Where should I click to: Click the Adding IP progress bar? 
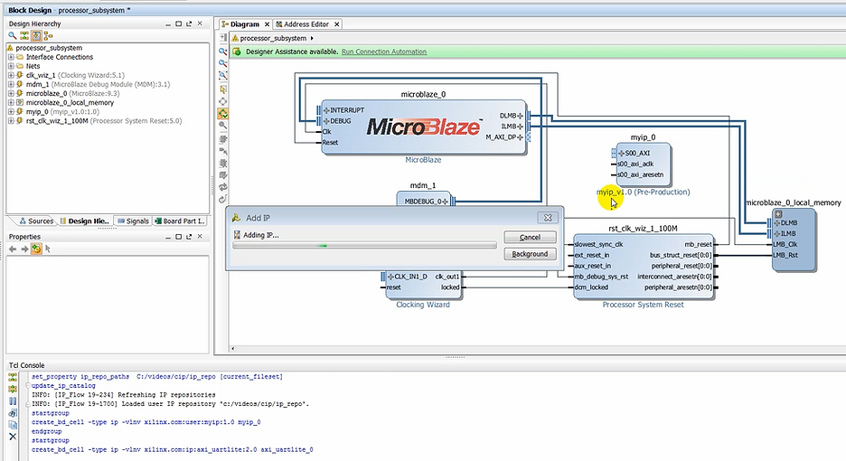363,245
